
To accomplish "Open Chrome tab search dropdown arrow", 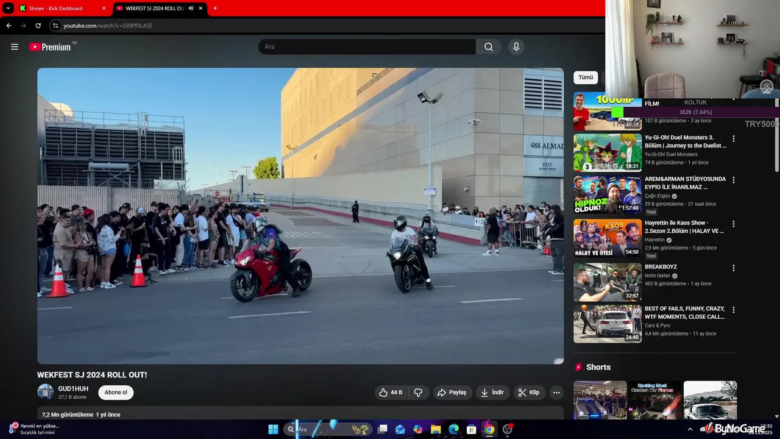I will [x=8, y=9].
